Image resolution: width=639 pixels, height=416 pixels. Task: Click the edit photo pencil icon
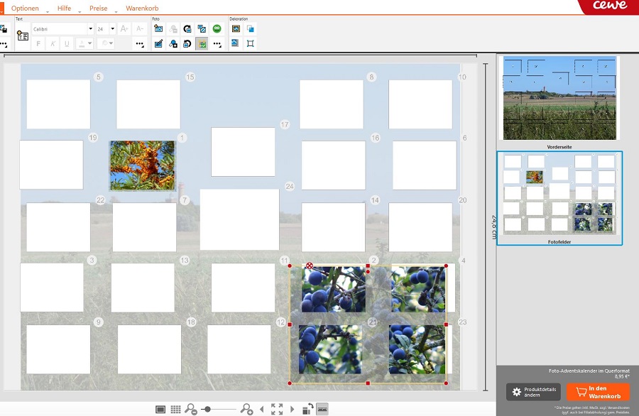click(158, 44)
